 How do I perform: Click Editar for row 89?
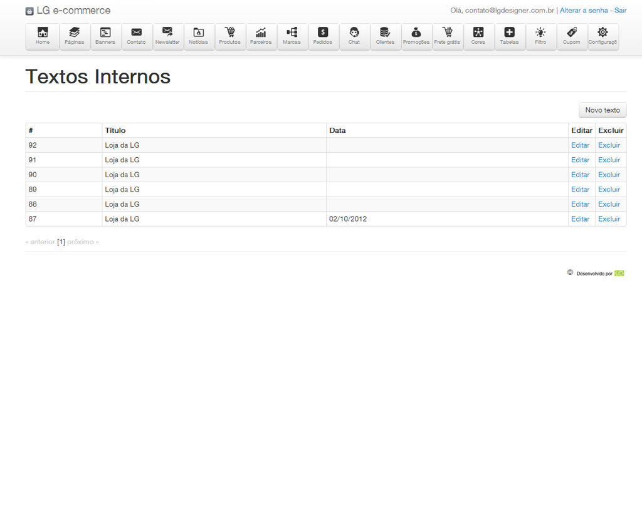click(580, 190)
